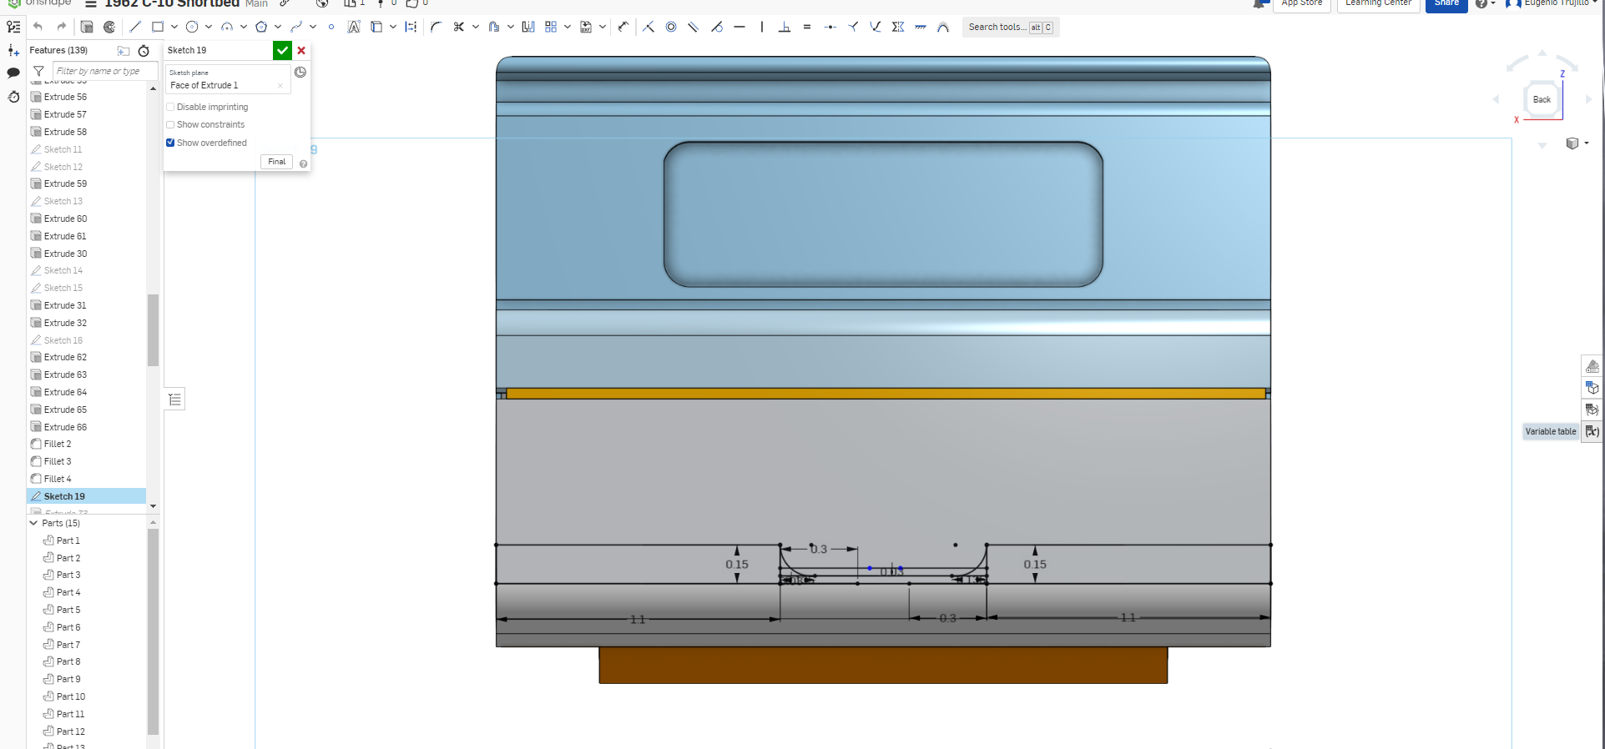The width and height of the screenshot is (1605, 749).
Task: Select the Polygon sketch tool
Action: tap(261, 27)
